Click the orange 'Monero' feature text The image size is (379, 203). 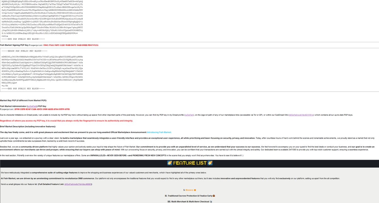pos(189,190)
